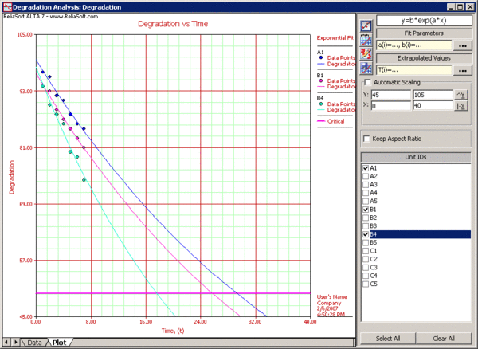Image resolution: width=478 pixels, height=349 pixels.
Task: Click the Y axis rescale button
Action: click(x=459, y=95)
